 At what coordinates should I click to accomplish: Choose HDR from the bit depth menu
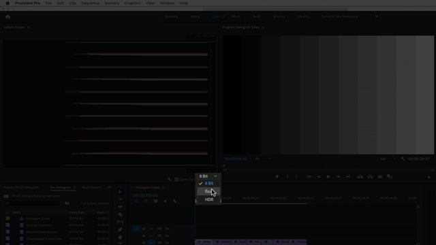(x=209, y=199)
